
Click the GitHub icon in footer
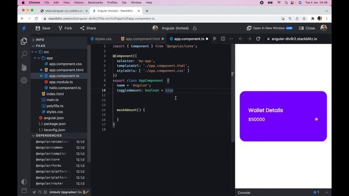(x=40, y=192)
